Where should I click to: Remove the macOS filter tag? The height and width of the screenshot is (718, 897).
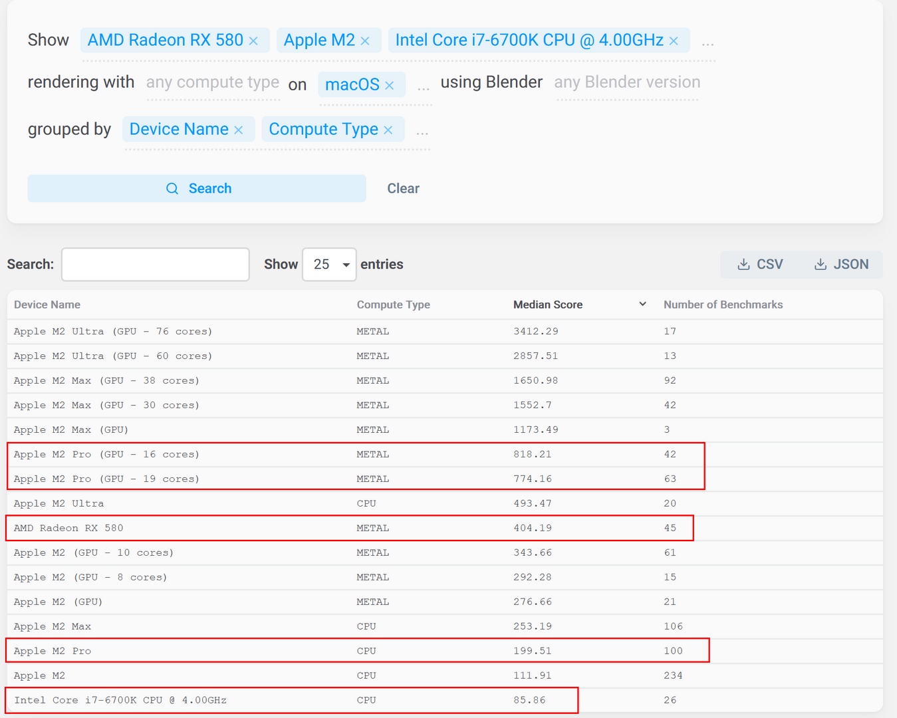pos(390,85)
